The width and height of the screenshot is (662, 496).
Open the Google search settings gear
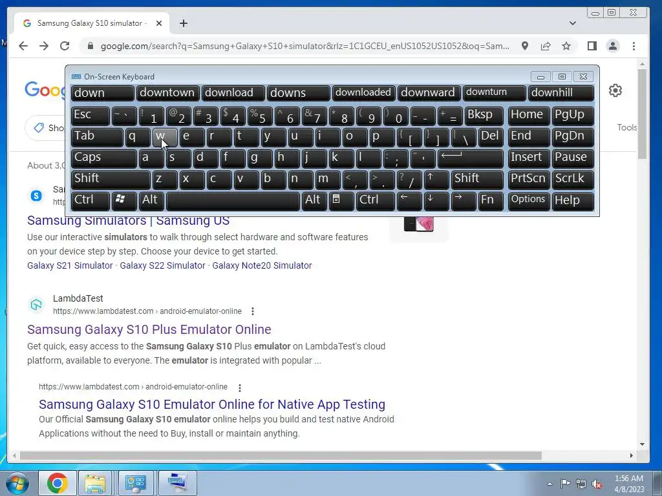click(615, 90)
